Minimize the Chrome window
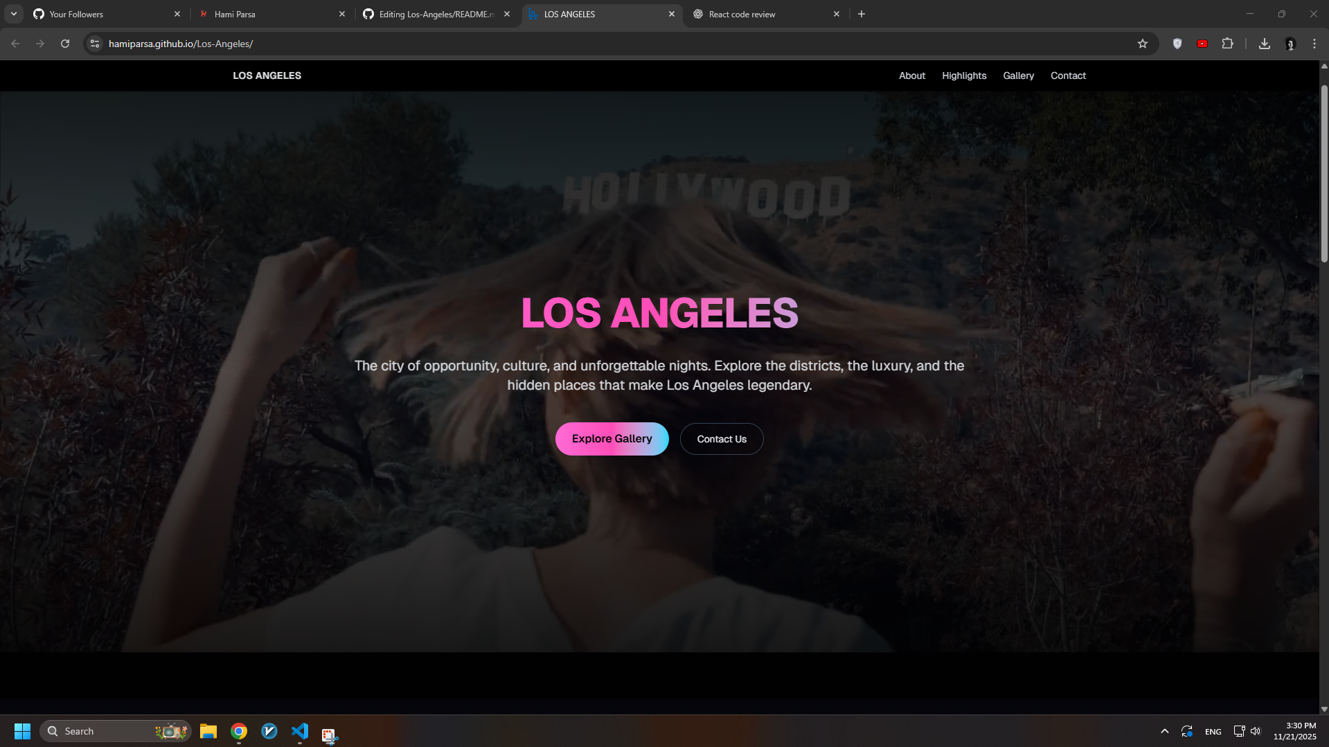 (1250, 14)
